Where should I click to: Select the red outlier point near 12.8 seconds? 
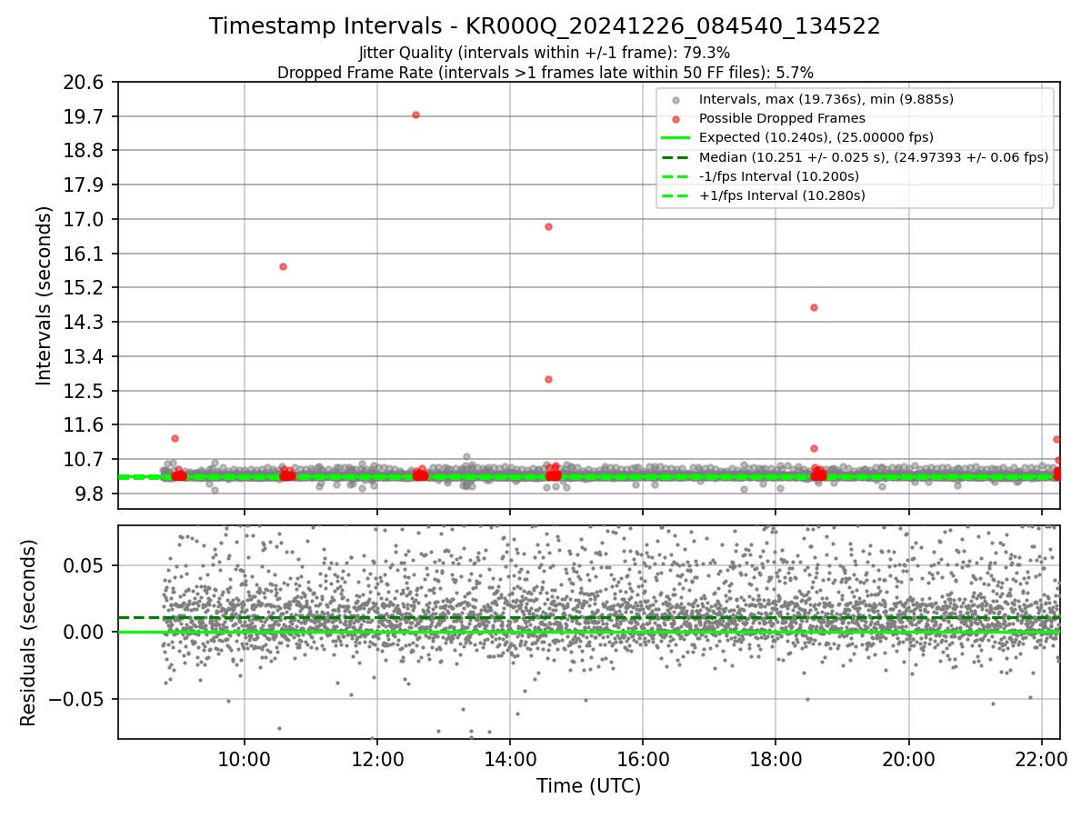pos(548,379)
